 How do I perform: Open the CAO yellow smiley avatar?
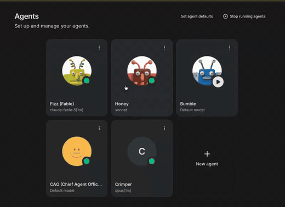(x=77, y=151)
